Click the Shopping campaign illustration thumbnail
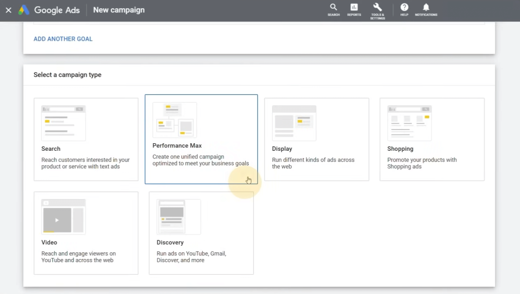The height and width of the screenshot is (294, 520). (x=409, y=123)
